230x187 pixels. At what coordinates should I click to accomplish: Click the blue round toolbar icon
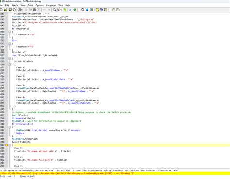(x=87, y=10)
